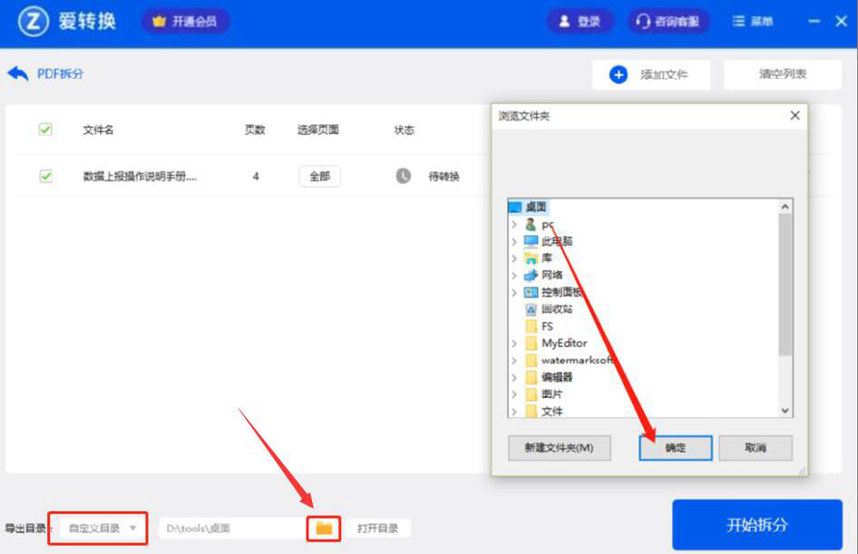Click 确定 to confirm folder

[675, 448]
